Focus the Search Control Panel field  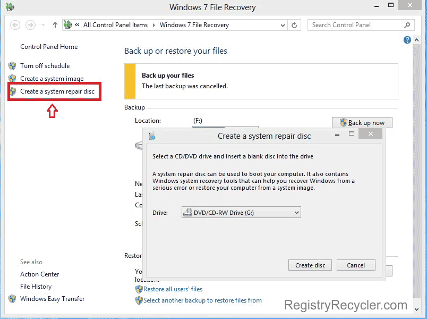[x=361, y=25]
